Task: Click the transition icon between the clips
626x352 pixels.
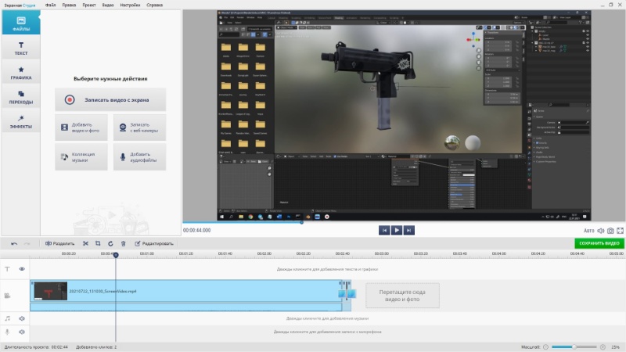Action: point(347,294)
